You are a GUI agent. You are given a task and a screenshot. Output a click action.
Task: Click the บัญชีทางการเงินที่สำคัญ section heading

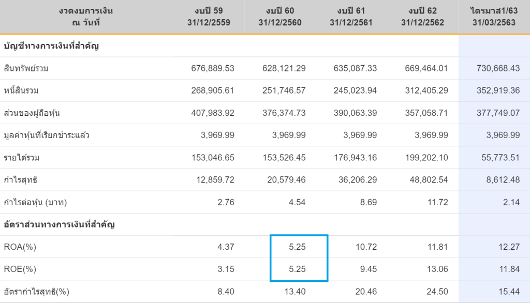(51, 46)
